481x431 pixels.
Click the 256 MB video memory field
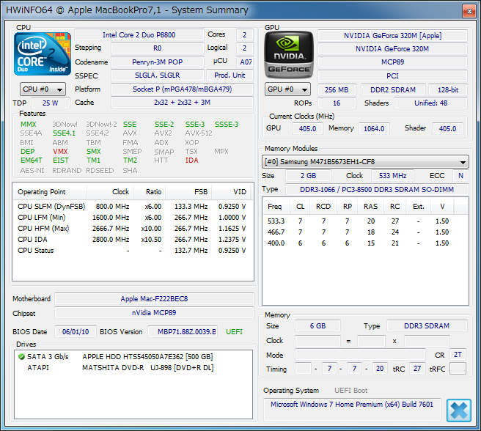point(337,90)
